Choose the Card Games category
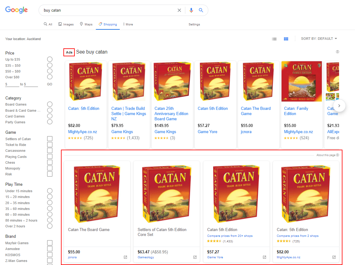Image resolution: width=355 pixels, height=265 pixels. click(x=50, y=116)
